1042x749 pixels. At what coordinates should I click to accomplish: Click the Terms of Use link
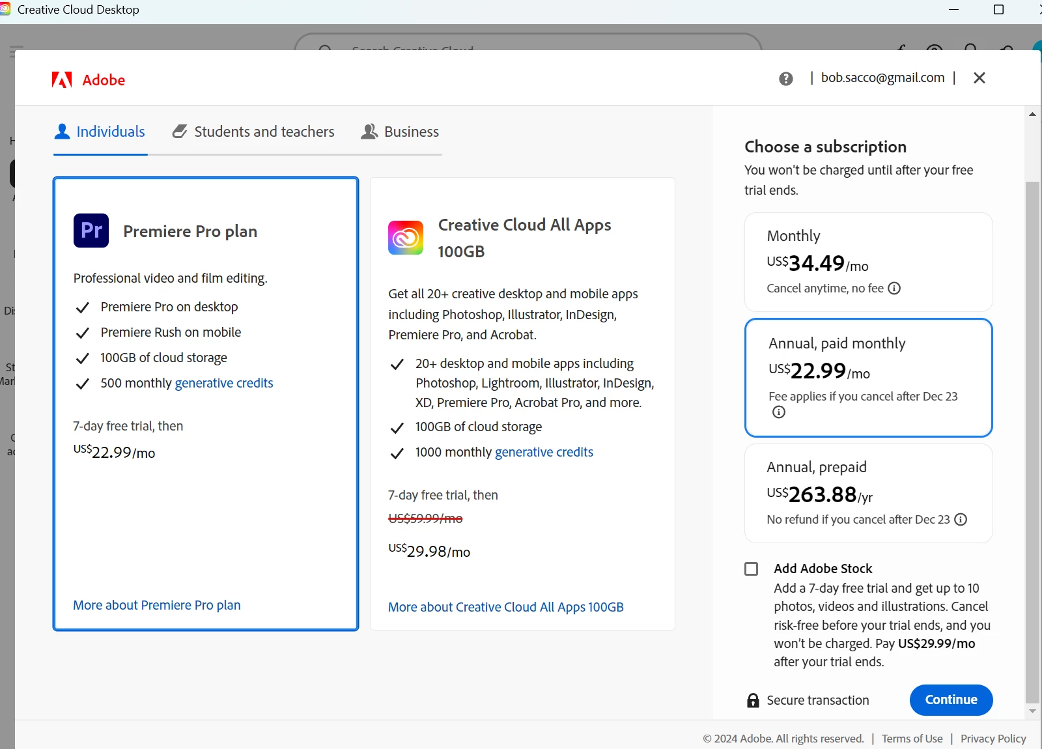[912, 739]
